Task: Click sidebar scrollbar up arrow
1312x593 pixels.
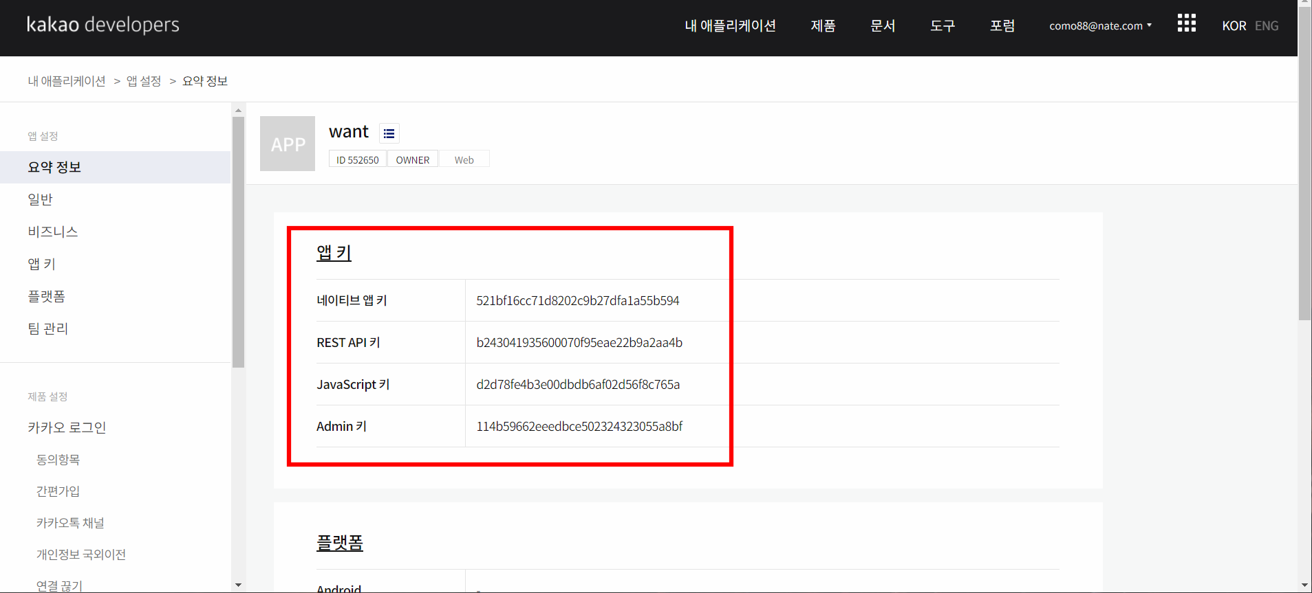Action: 238,110
